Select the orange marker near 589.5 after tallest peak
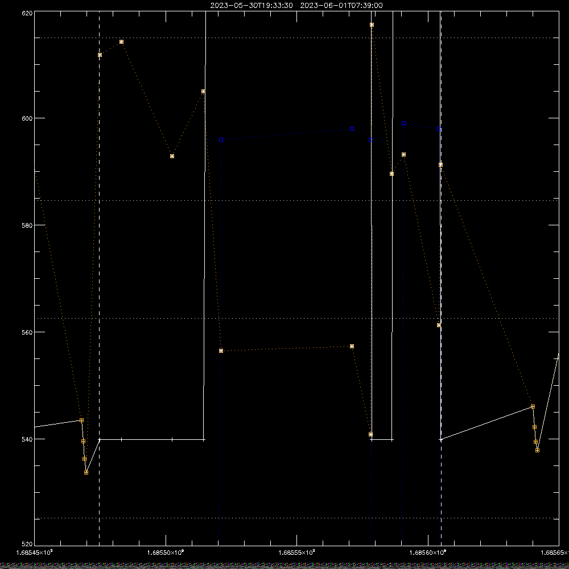 [391, 174]
